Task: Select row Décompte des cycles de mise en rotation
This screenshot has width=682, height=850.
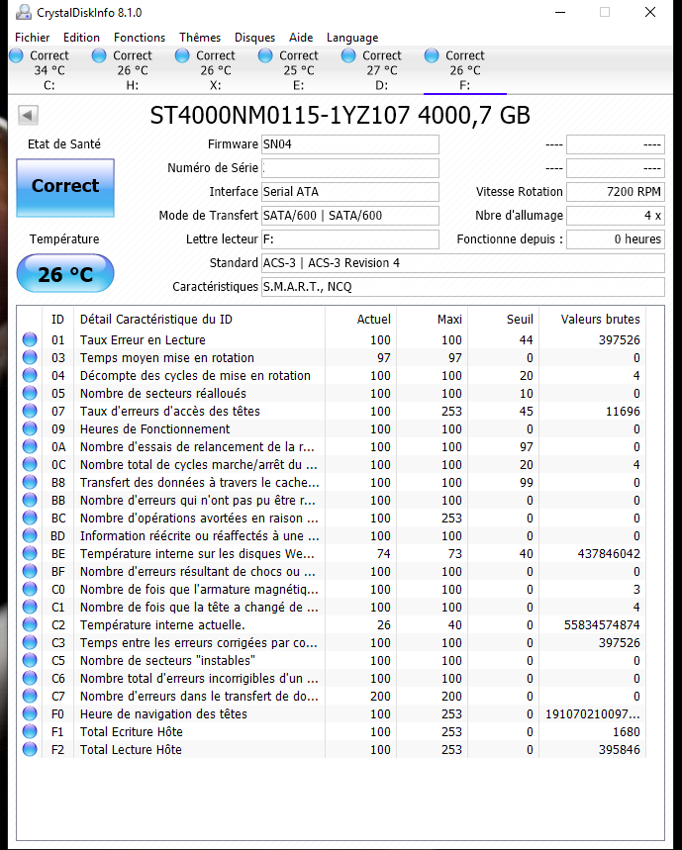Action: (x=332, y=375)
